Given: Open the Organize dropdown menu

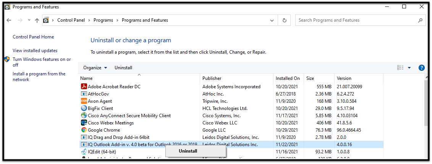Looking at the screenshot, I should point(95,68).
